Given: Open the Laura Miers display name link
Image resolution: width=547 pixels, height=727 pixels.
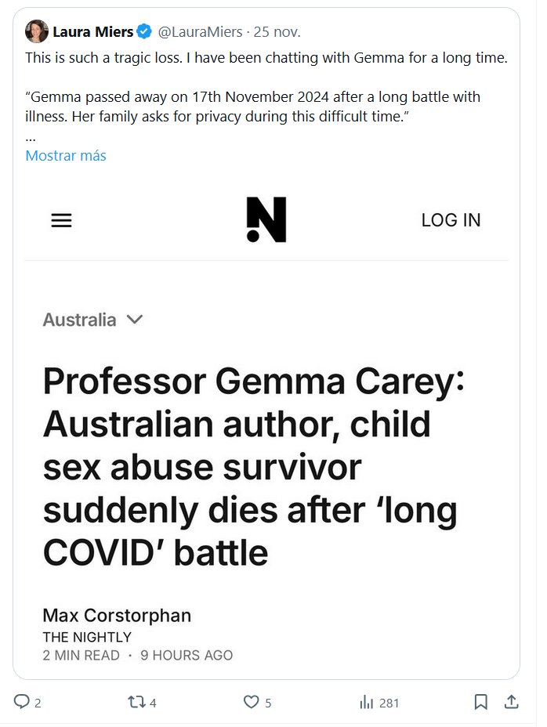Looking at the screenshot, I should (92, 32).
